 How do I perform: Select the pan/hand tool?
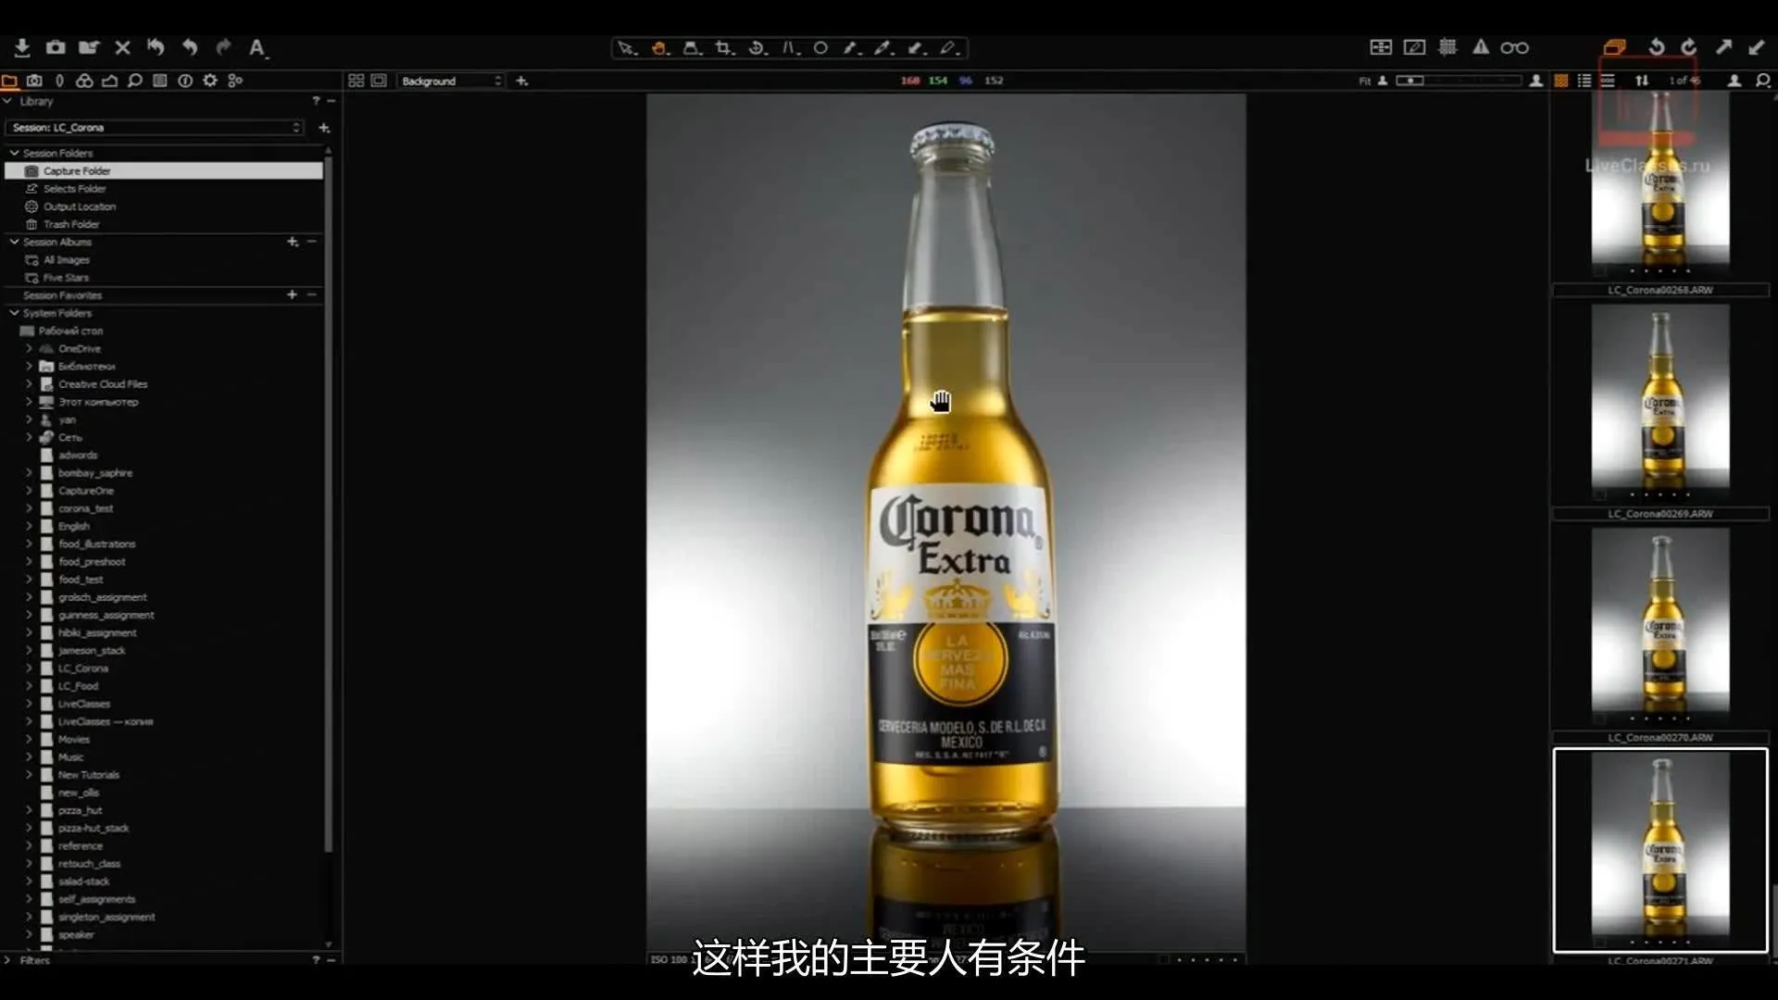coord(659,47)
